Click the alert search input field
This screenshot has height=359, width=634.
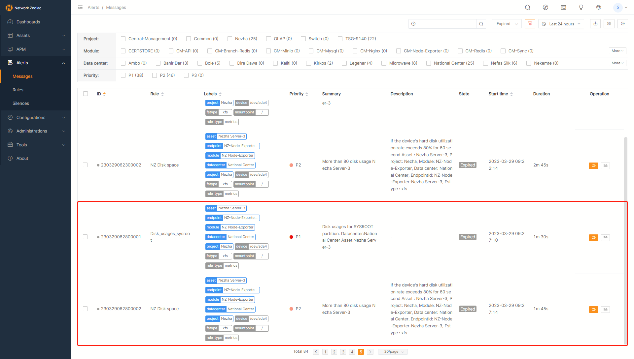click(446, 24)
